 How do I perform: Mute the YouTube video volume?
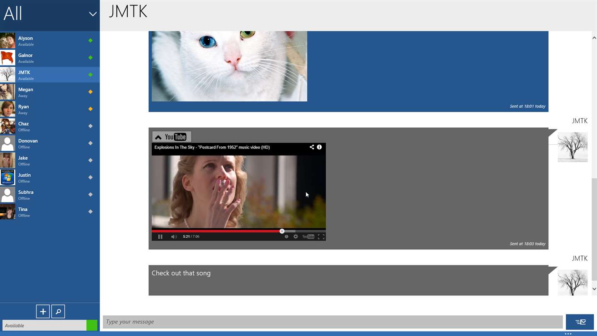click(174, 236)
